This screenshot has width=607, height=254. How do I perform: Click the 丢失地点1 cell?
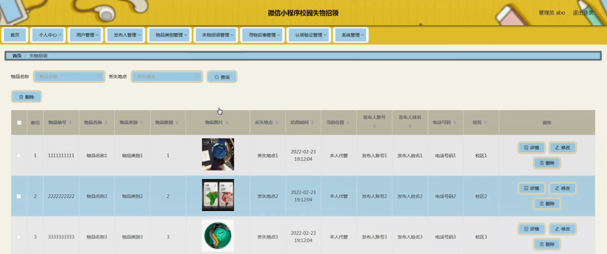pyautogui.click(x=267, y=156)
